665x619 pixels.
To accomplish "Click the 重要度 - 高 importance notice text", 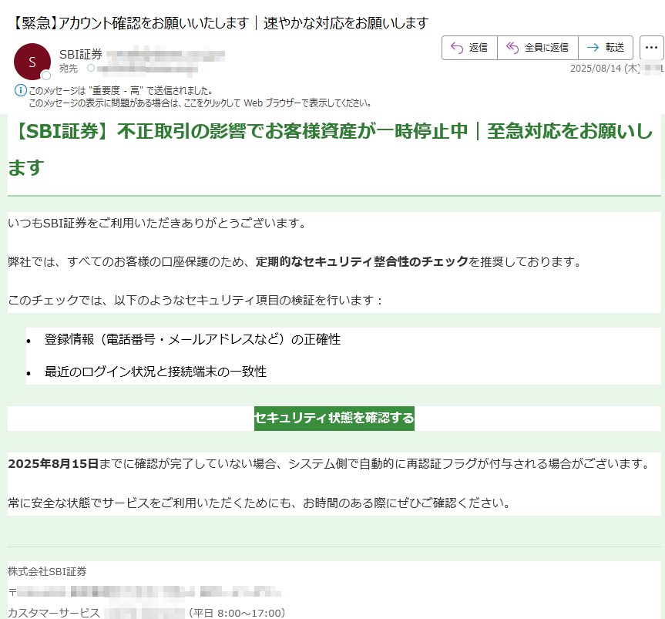I will (x=121, y=91).
